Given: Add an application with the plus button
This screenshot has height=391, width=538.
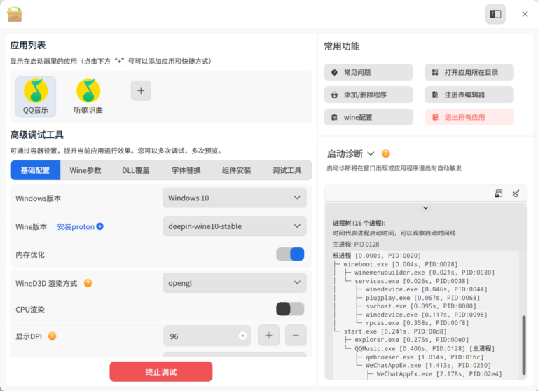Looking at the screenshot, I should tap(141, 91).
